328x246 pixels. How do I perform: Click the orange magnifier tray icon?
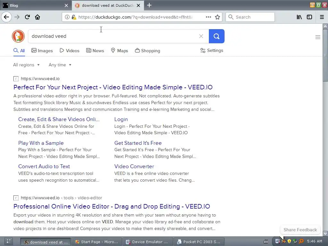(301, 242)
